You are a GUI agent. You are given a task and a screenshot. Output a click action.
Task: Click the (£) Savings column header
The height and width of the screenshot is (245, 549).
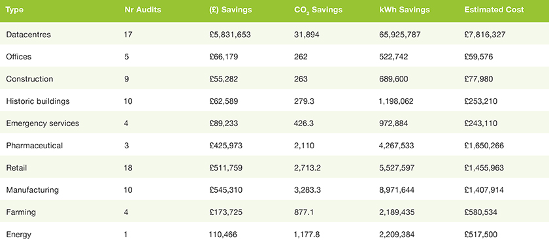[230, 10]
